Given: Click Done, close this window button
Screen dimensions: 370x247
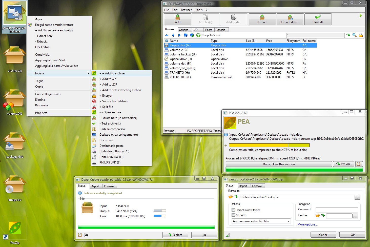Looking at the screenshot, I should (279, 164).
